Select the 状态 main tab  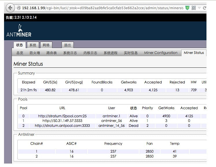pos(19,45)
